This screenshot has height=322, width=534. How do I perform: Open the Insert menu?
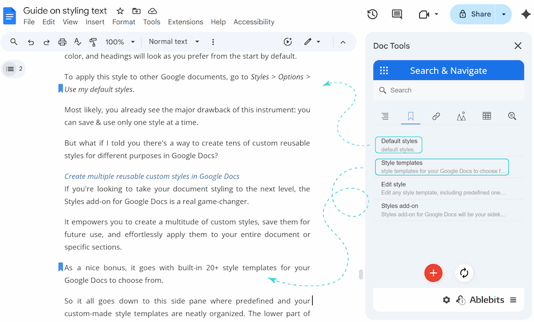point(94,22)
